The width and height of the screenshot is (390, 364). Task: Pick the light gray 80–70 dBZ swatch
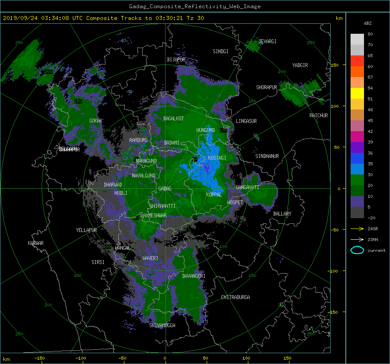357,39
